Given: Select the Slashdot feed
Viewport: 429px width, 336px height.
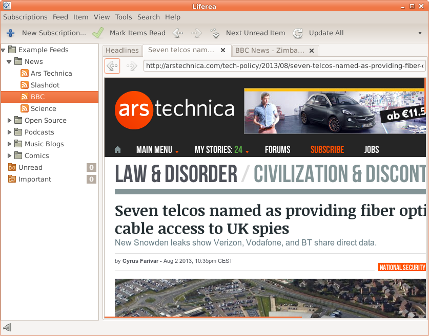Looking at the screenshot, I should [45, 85].
